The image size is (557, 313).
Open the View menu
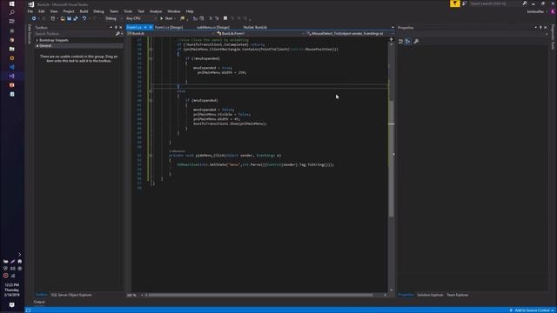[54, 11]
